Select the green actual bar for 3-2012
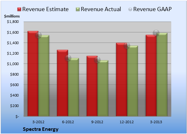 [44, 76]
